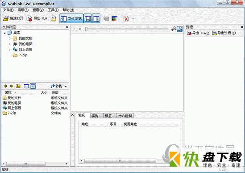This screenshot has height=173, width=245.
Task: Click right arrow of file list scrollbar
Action: (x=66, y=164)
